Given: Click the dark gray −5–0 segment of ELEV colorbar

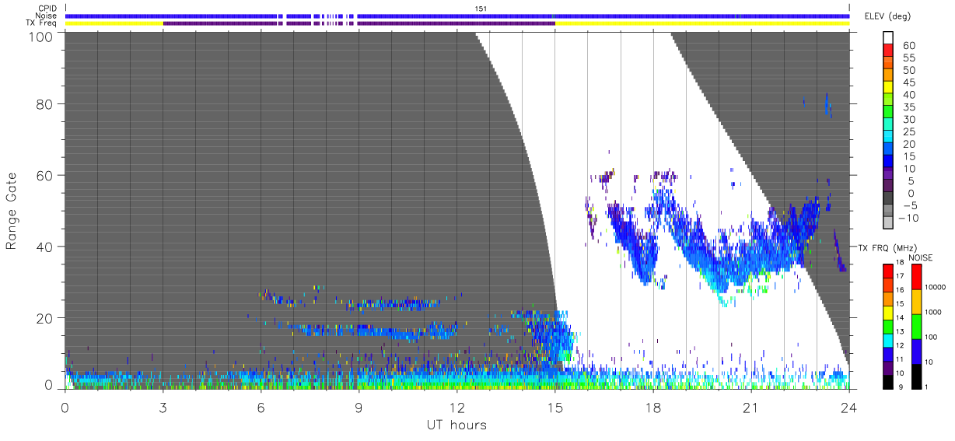Looking at the screenshot, I should pos(889,199).
